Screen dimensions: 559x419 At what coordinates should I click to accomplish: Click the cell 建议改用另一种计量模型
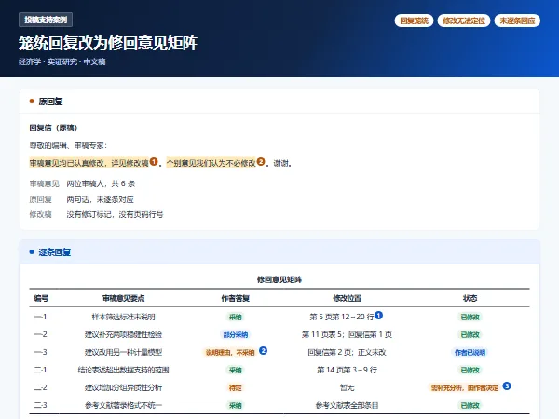pyautogui.click(x=123, y=352)
